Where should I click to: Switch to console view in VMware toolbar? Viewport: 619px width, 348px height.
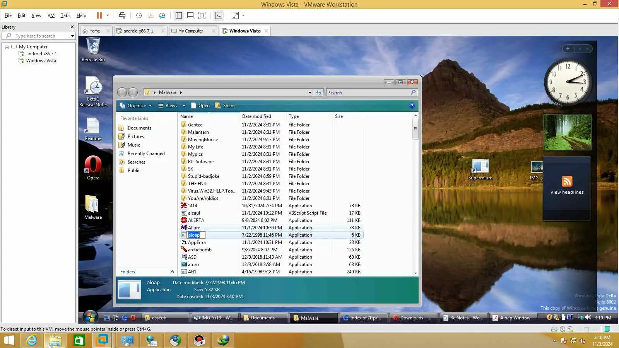click(219, 15)
